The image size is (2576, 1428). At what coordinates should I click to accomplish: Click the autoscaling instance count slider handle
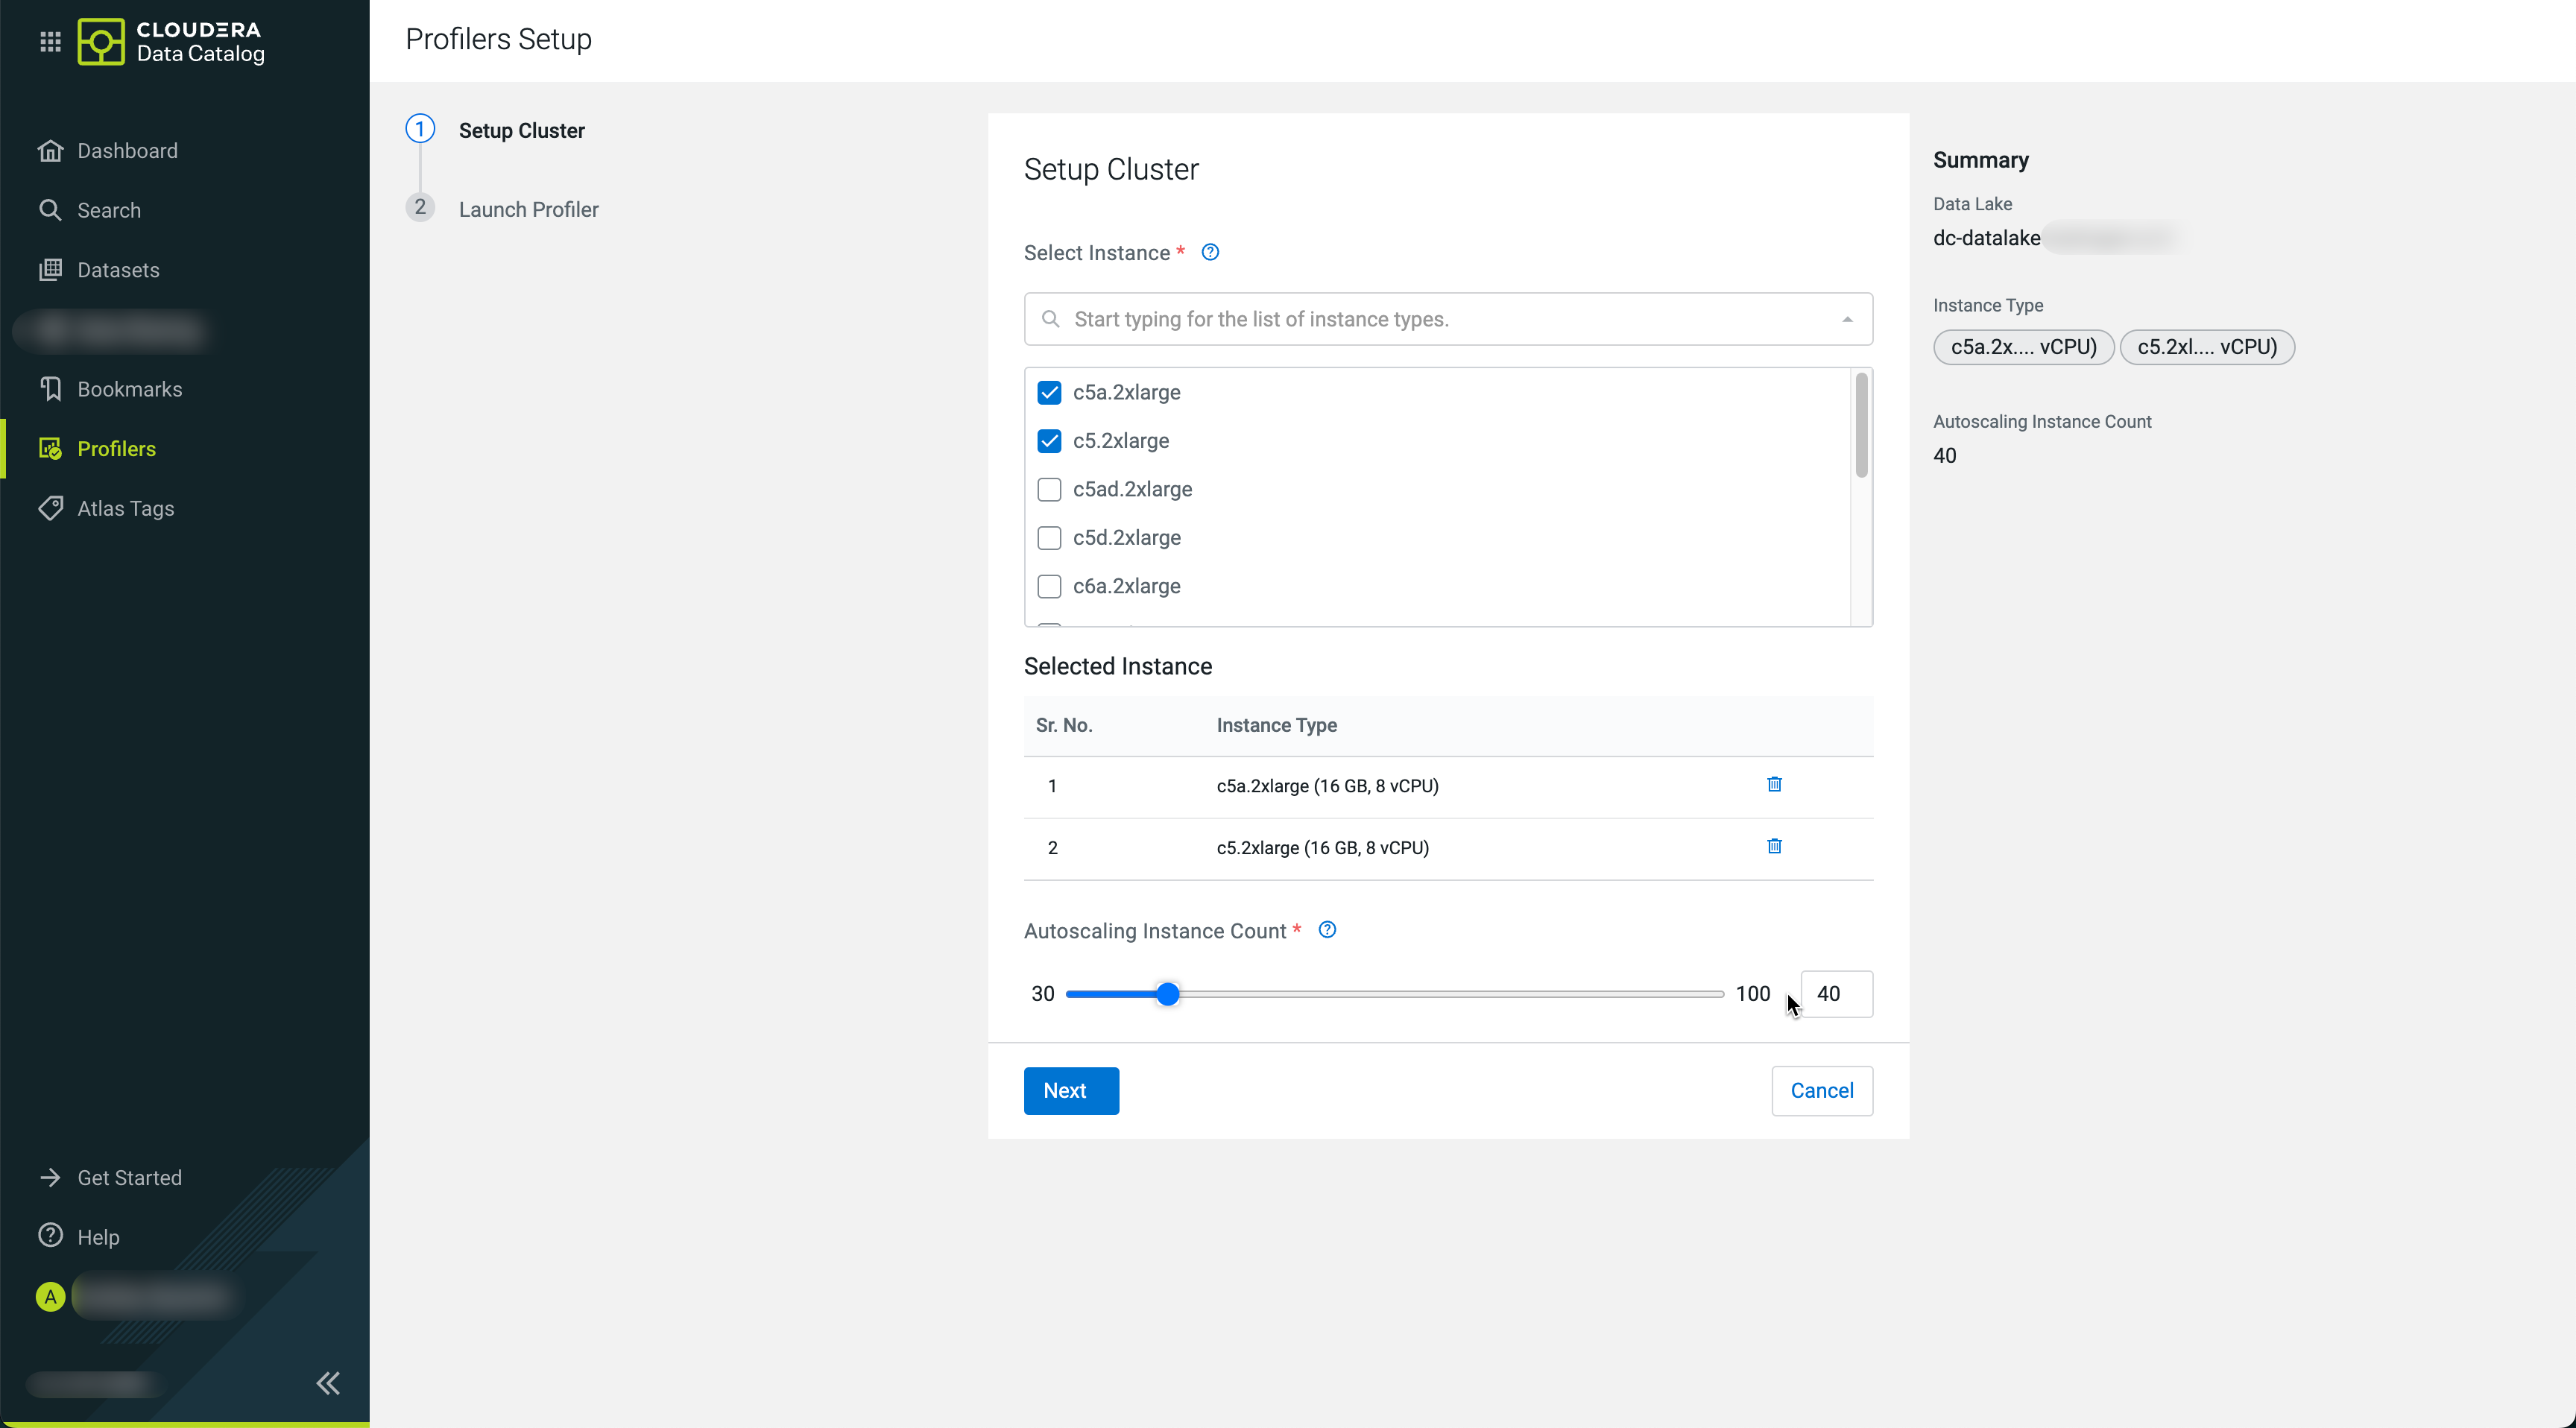(1167, 994)
